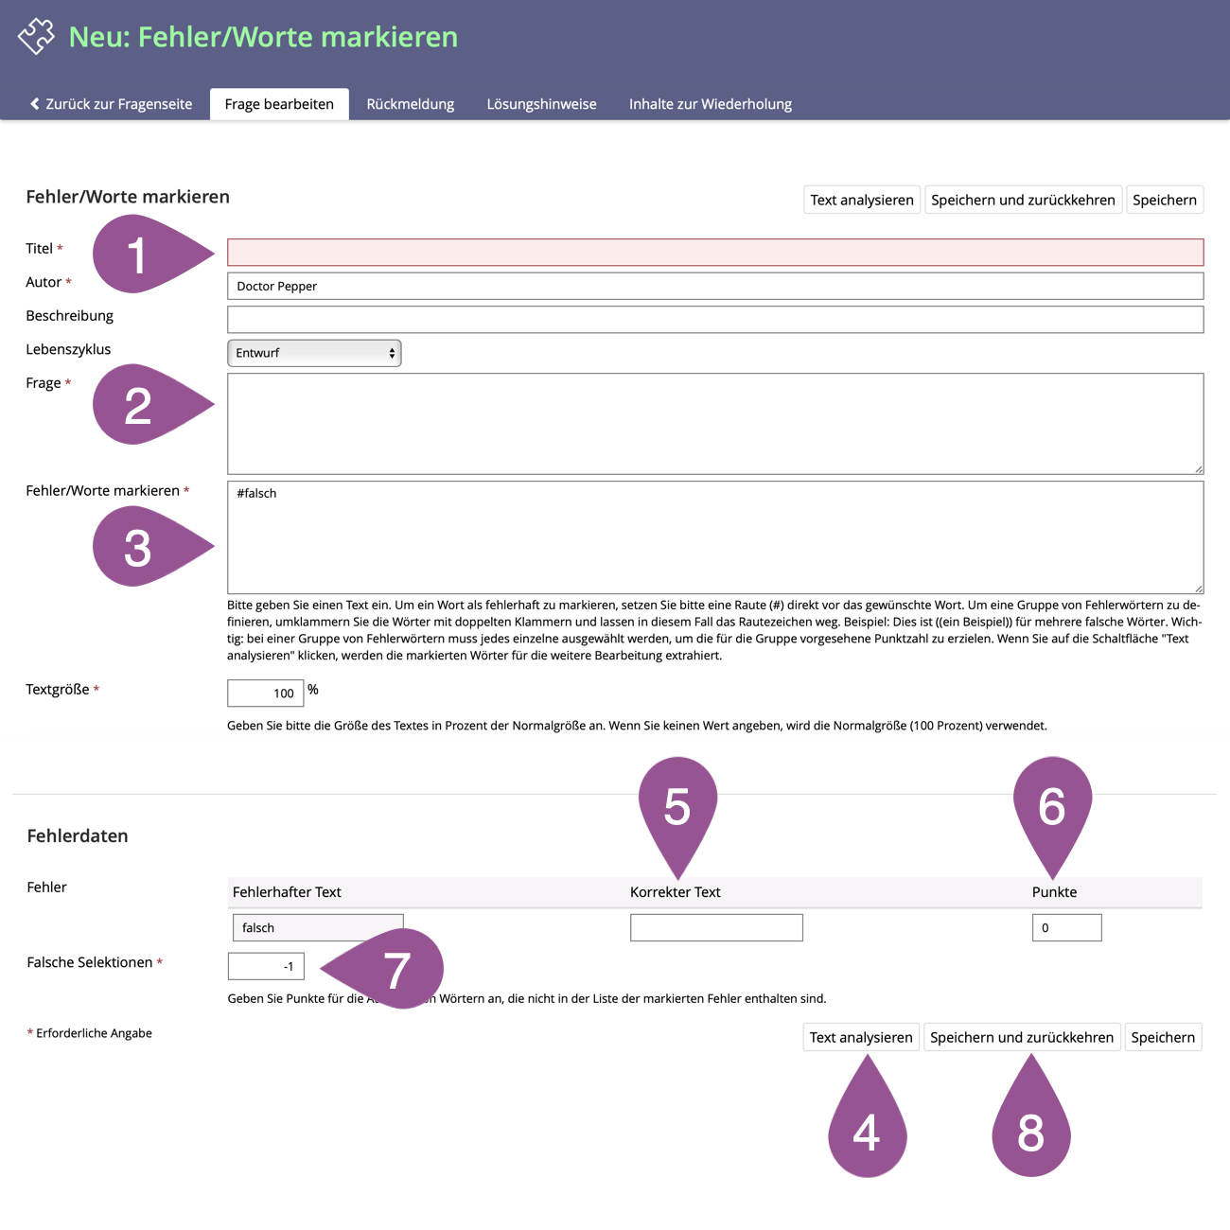The height and width of the screenshot is (1230, 1230).
Task: Click the puzzle piece icon in header
Action: [36, 37]
